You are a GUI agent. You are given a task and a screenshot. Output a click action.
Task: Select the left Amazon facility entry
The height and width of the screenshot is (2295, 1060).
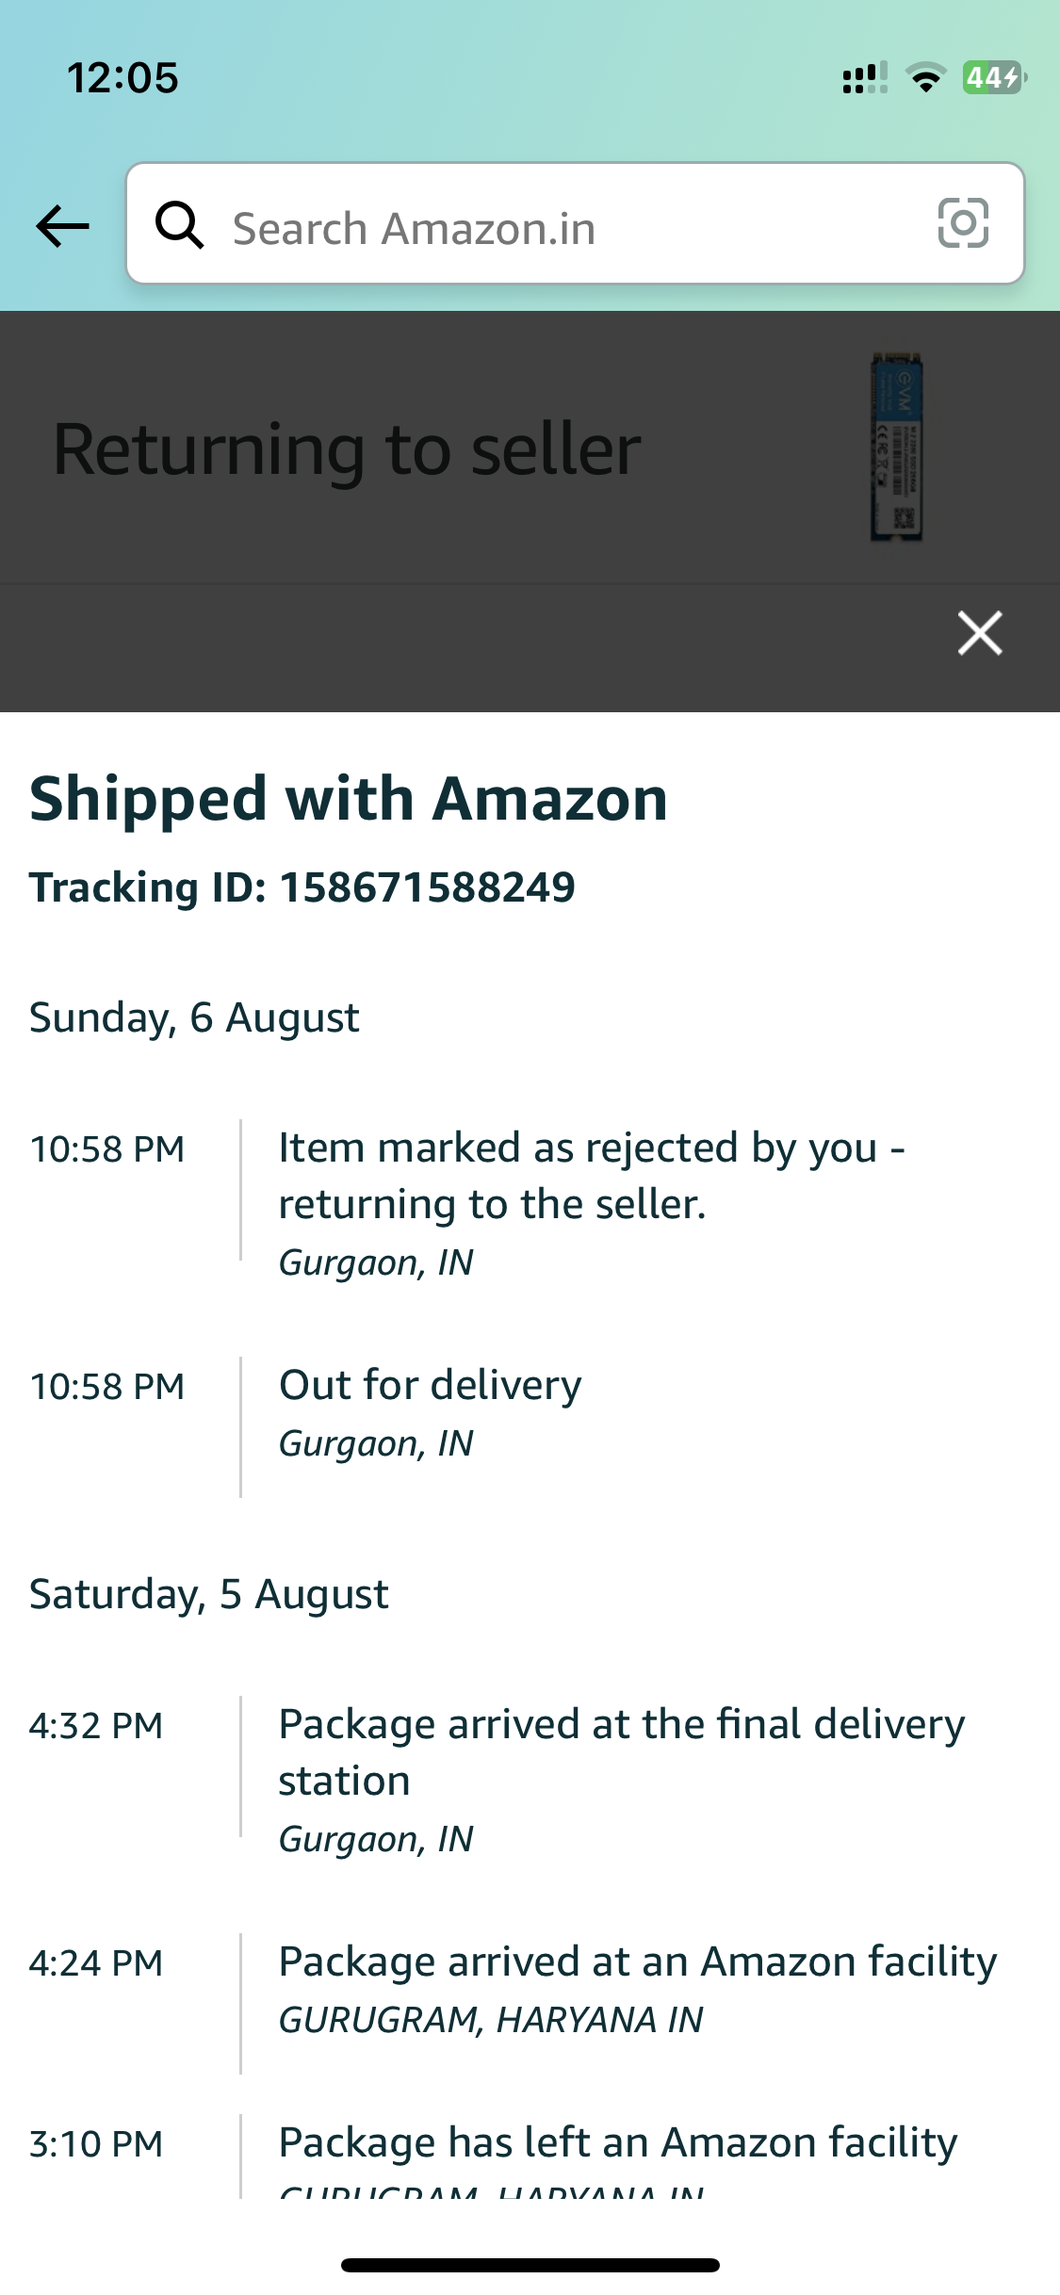click(618, 2152)
